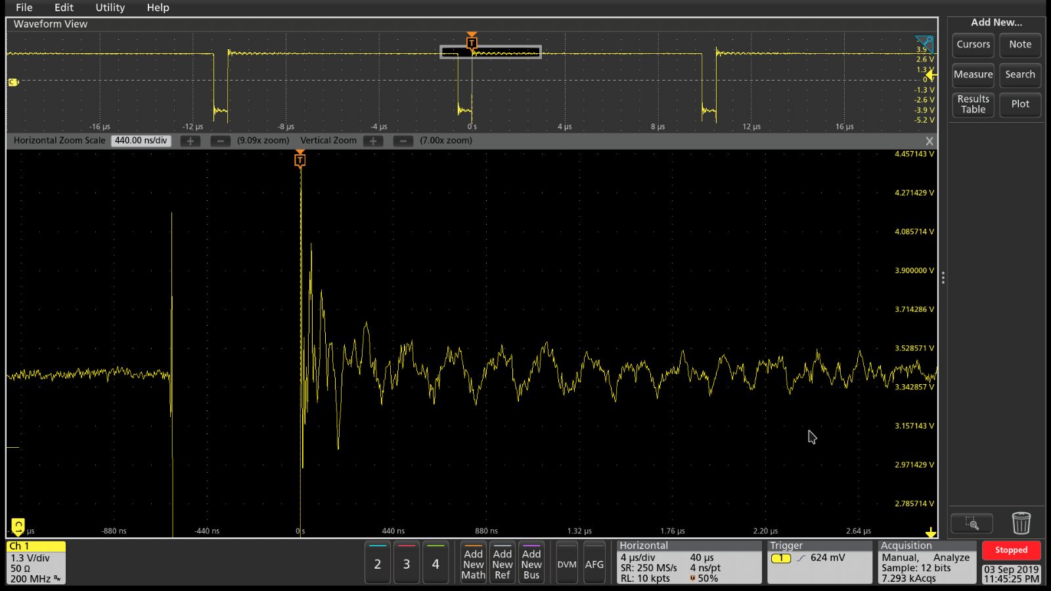
Task: Click the waveform view pin icon
Action: [x=924, y=43]
